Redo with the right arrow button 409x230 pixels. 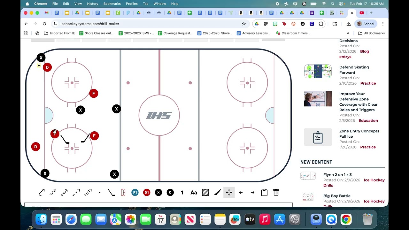tap(252, 192)
